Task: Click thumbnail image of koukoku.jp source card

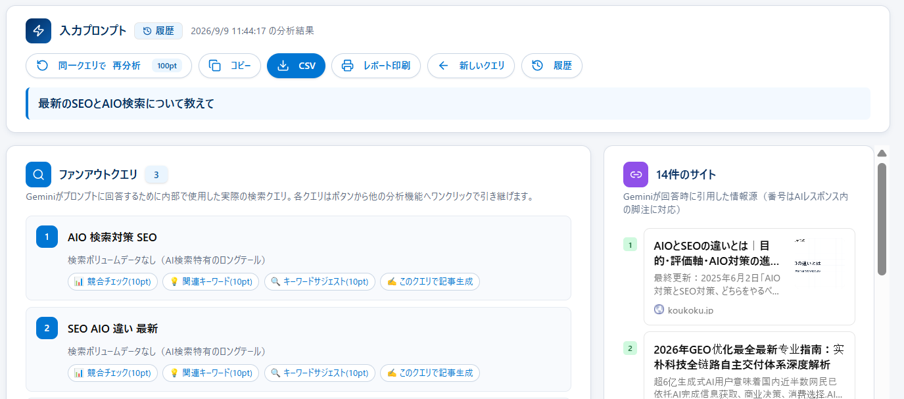Action: (x=818, y=263)
